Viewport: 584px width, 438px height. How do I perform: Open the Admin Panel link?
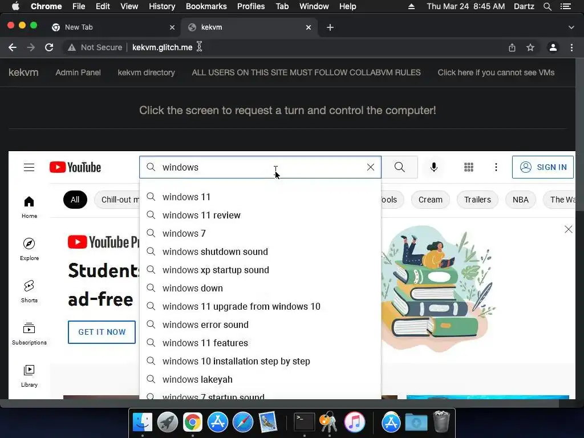(x=78, y=72)
